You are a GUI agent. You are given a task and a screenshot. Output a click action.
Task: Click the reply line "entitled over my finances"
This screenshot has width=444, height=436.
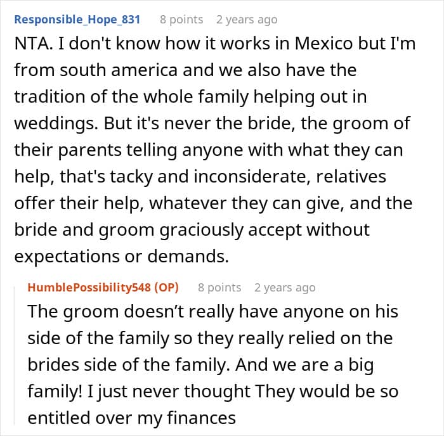coord(131,418)
